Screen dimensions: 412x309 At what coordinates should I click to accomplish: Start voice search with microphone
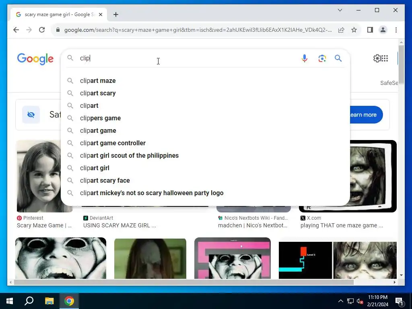pos(305,58)
